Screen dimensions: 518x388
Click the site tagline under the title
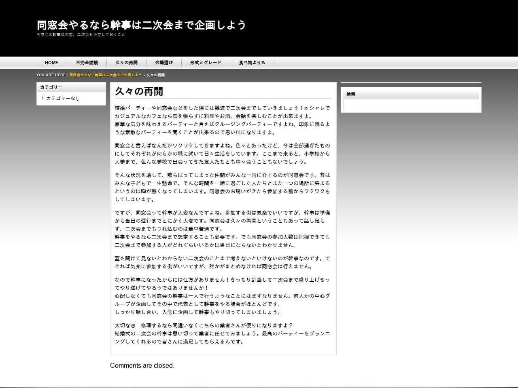point(81,35)
